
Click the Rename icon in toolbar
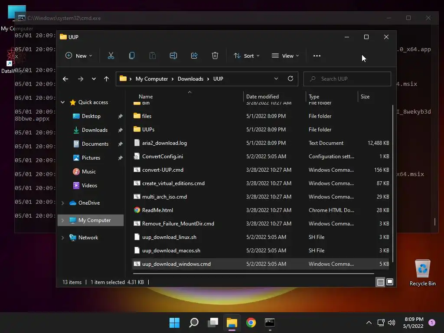[x=173, y=56]
